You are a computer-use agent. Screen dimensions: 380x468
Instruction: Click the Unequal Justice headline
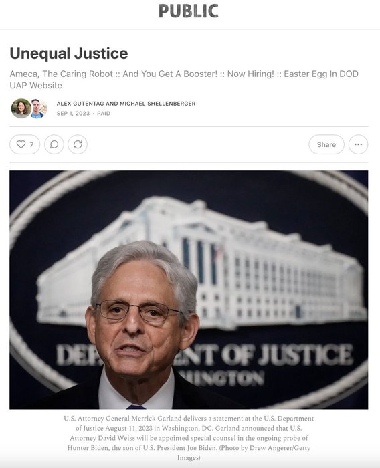pos(69,53)
